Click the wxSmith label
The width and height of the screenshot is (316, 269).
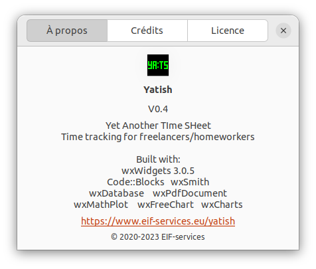[x=190, y=182]
